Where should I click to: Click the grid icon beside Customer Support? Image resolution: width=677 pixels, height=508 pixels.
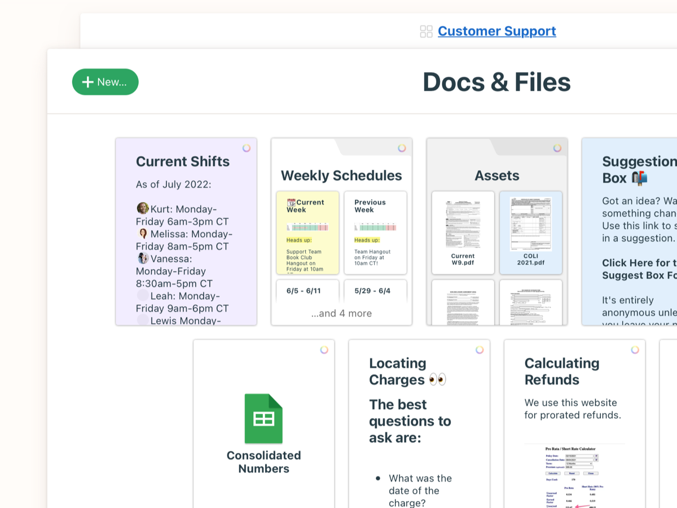pyautogui.click(x=427, y=31)
